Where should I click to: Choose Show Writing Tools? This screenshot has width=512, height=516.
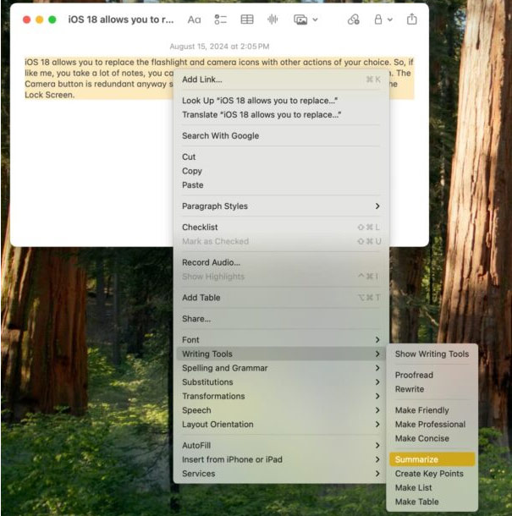(432, 354)
